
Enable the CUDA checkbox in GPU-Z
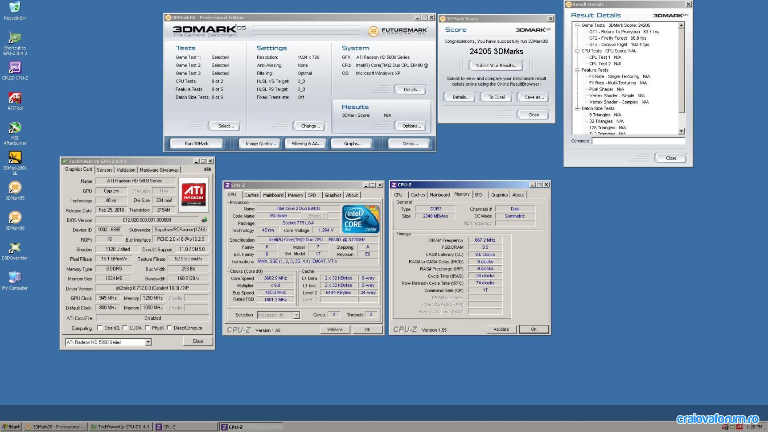(125, 328)
